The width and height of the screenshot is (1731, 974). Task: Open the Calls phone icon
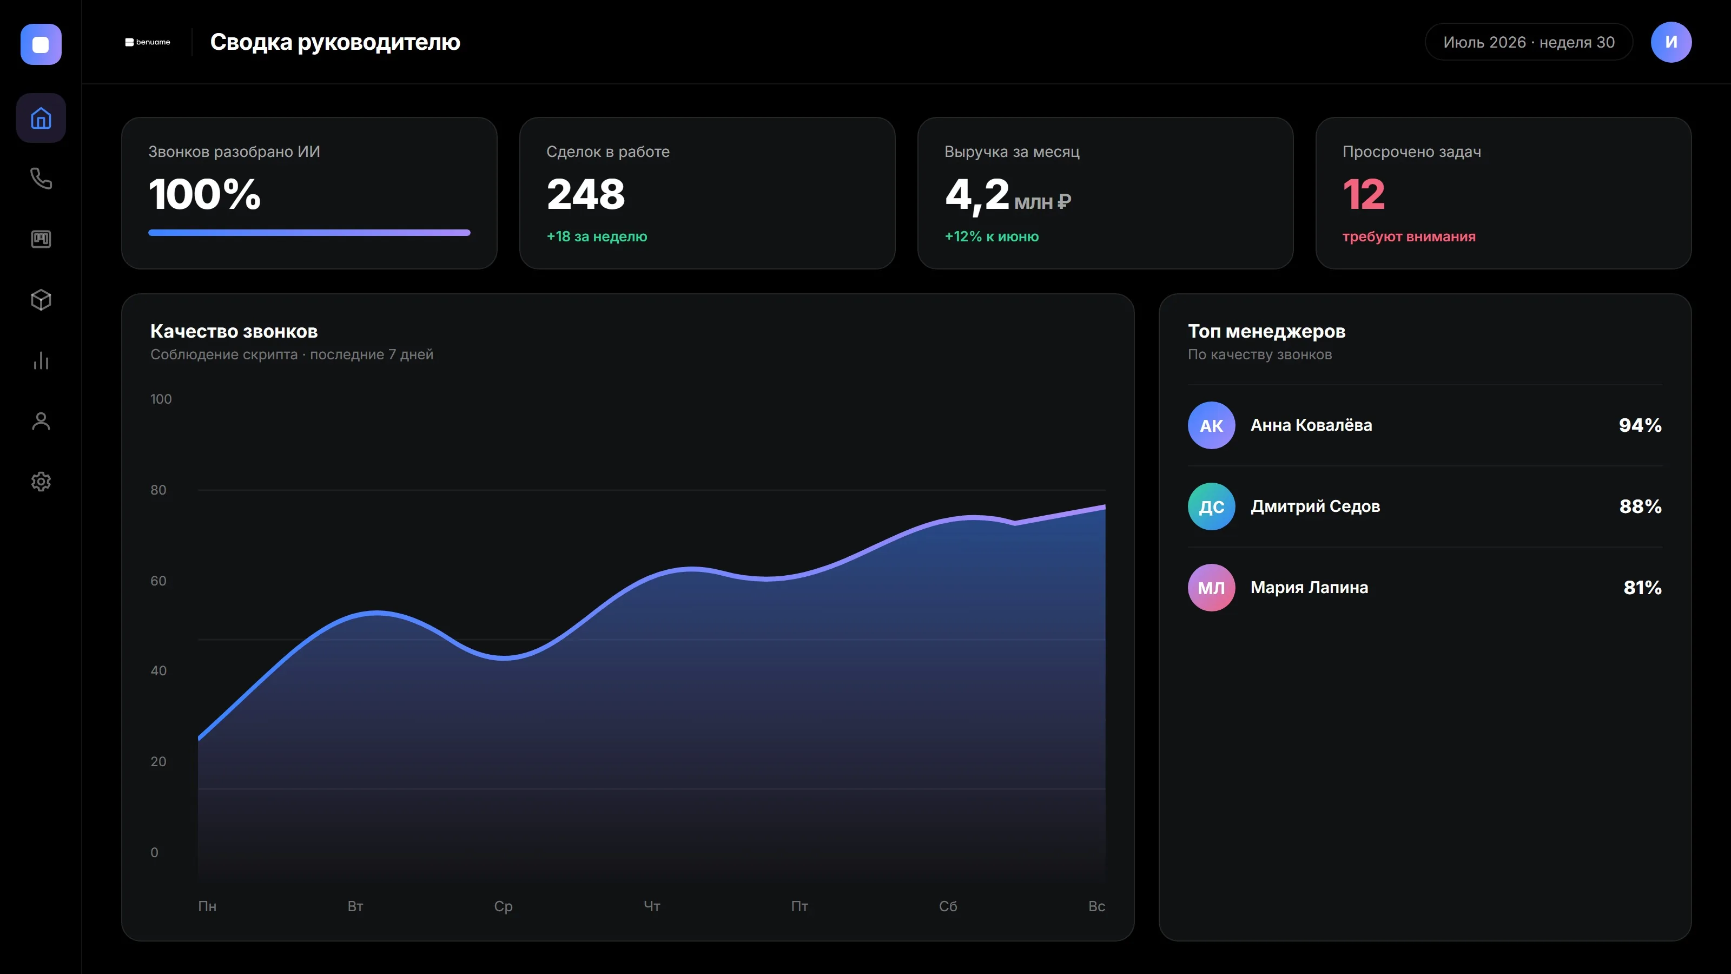[x=41, y=179]
